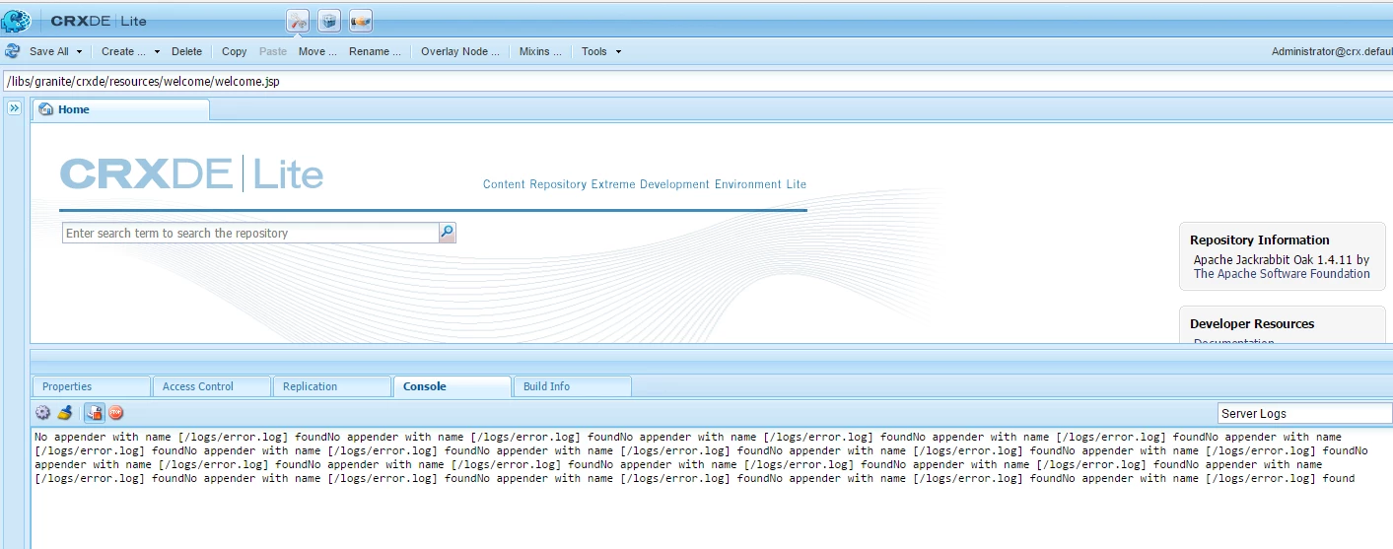Click the repository search term field
Viewport: 1393px width, 549px height.
point(250,233)
